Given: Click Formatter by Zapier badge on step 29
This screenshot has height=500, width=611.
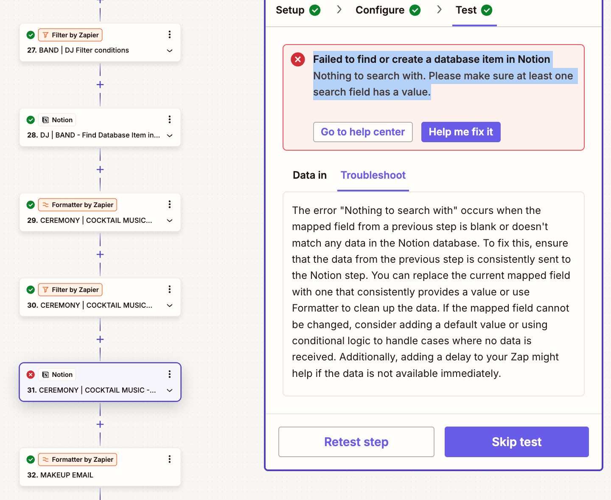Looking at the screenshot, I should 78,205.
